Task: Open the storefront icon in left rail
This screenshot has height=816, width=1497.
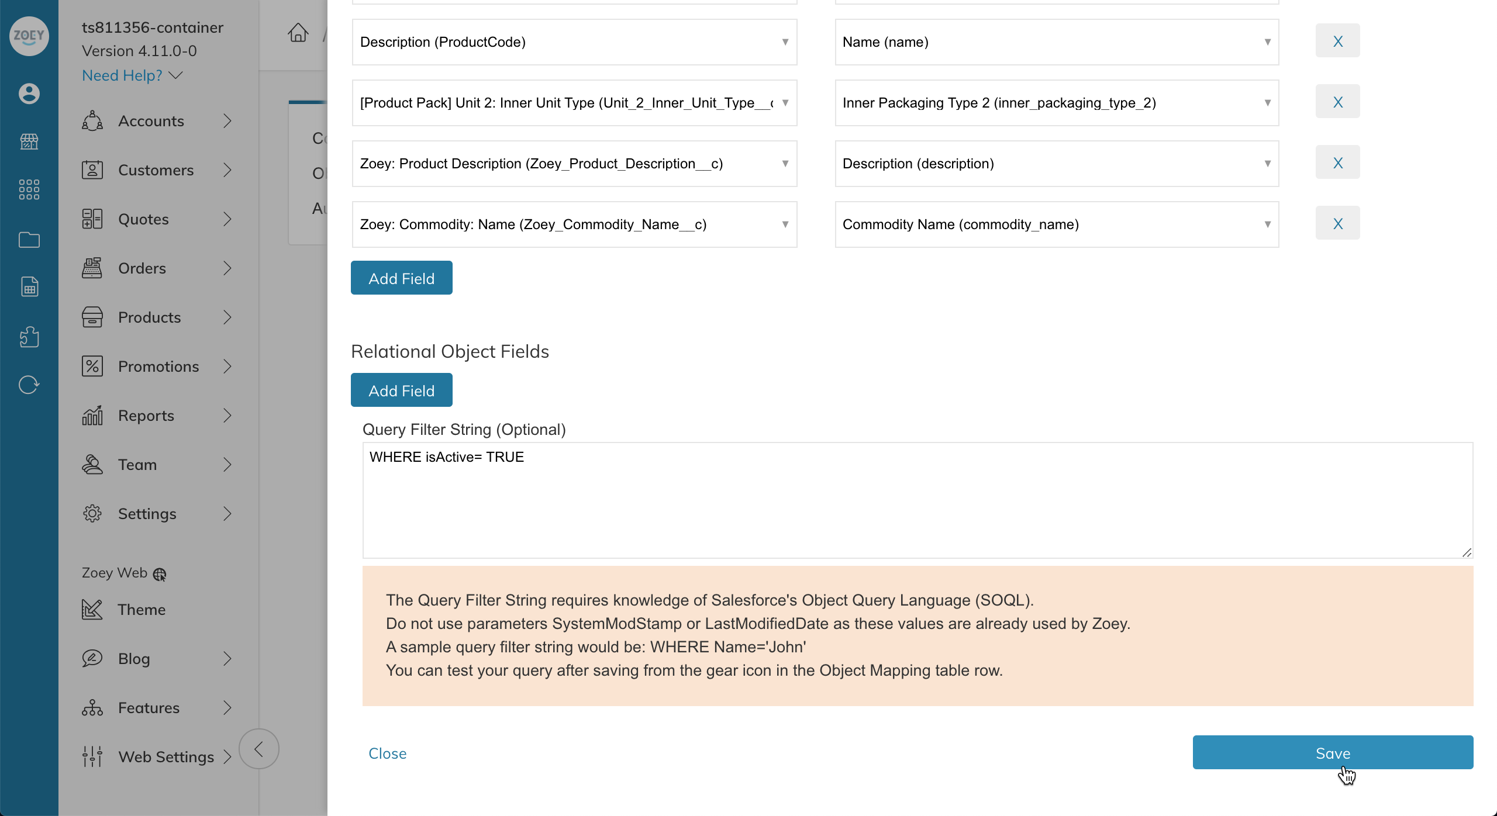Action: point(29,141)
